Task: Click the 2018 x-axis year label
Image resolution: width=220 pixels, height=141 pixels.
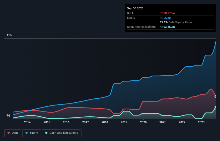Action: click(x=105, y=122)
